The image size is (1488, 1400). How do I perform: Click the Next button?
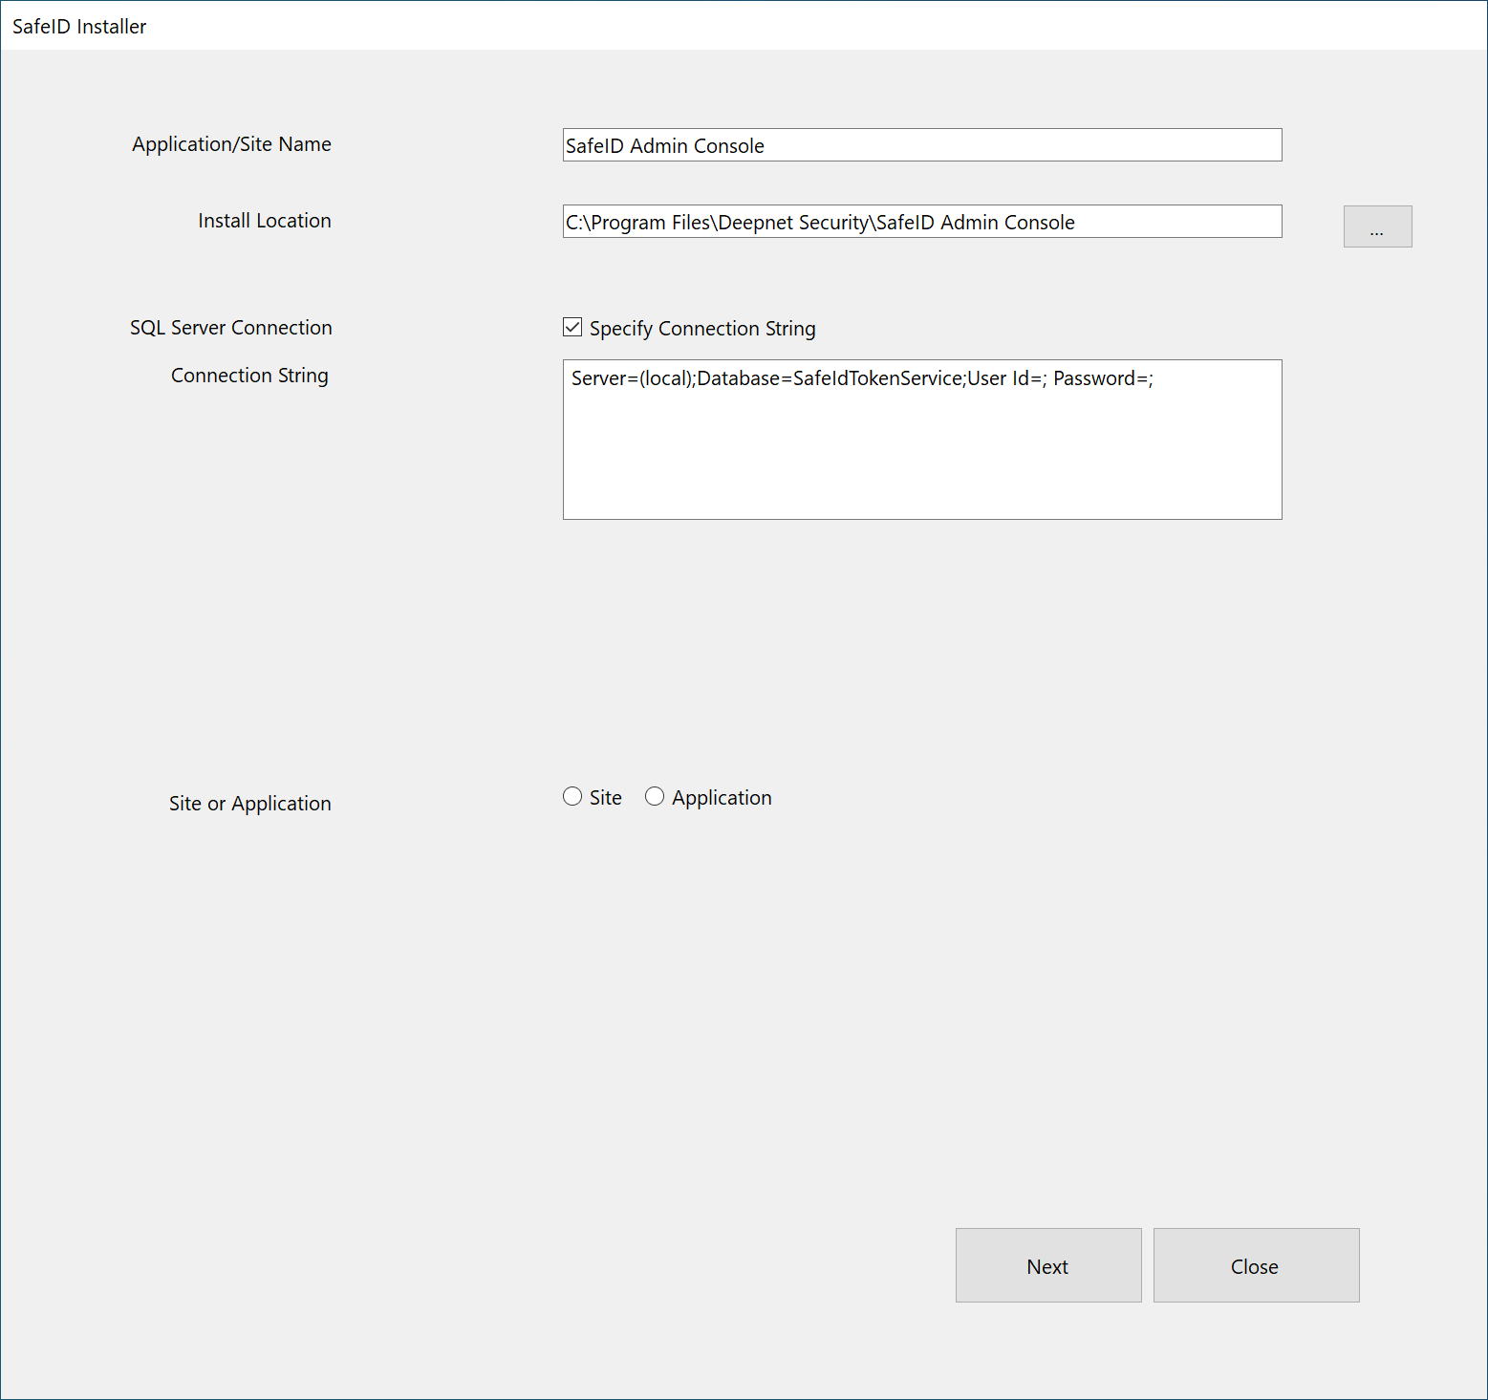(x=1047, y=1265)
